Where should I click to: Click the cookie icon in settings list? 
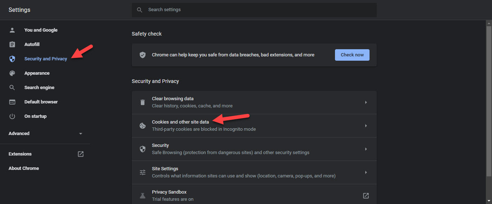tap(143, 126)
